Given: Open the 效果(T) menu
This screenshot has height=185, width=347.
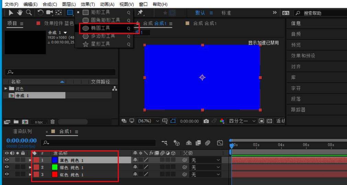Looking at the screenshot, I should [x=88, y=4].
